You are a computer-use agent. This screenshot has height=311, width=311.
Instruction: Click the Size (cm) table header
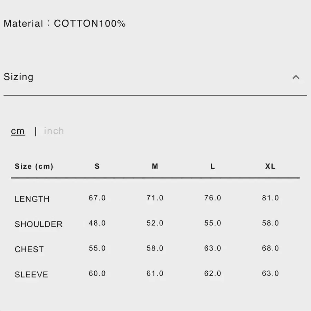tap(34, 166)
